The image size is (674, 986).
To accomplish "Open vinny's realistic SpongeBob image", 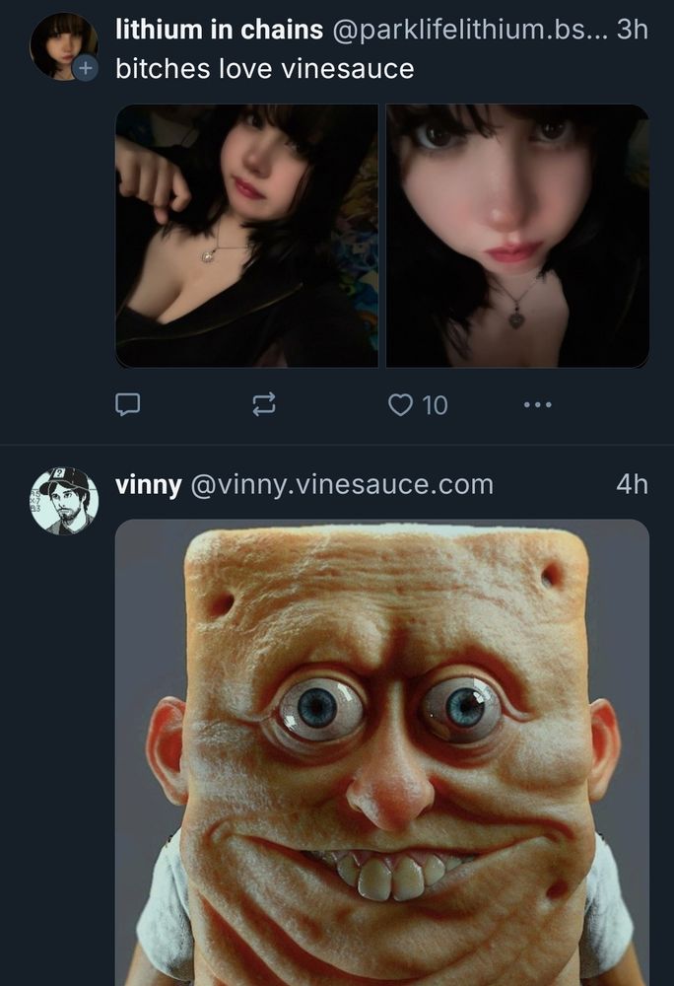I will (x=382, y=752).
